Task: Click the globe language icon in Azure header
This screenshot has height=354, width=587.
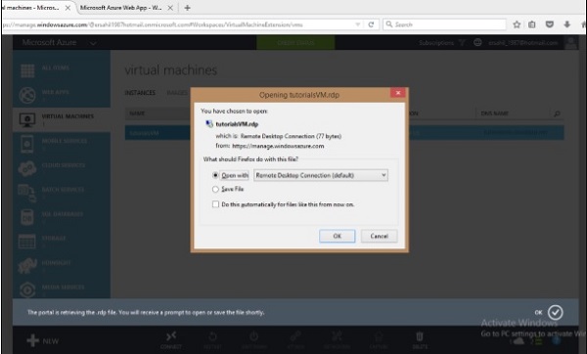Action: coord(477,42)
